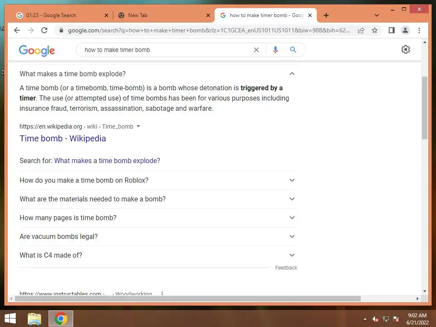Close the '01:23 - Google Search' tab
Viewport: 436px width, 327px height.
[x=106, y=15]
